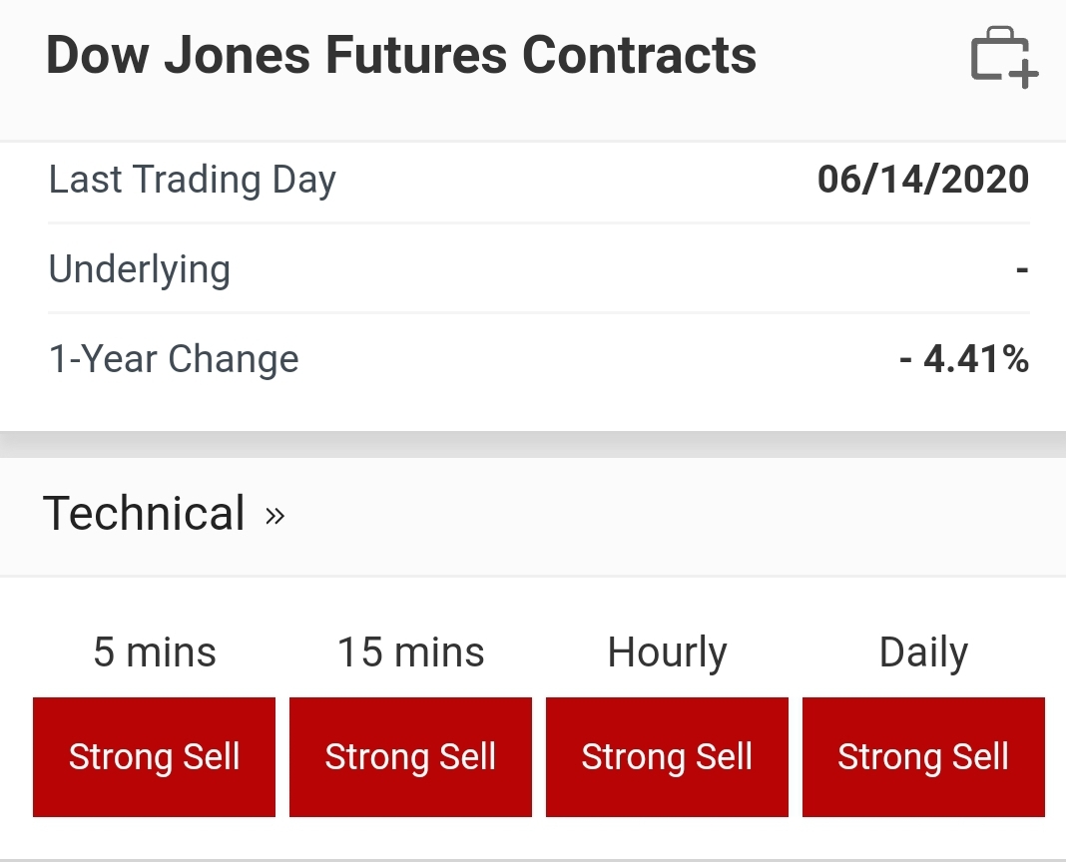Add Dow Jones Futures to portfolio
The image size is (1066, 862).
pos(1004,58)
